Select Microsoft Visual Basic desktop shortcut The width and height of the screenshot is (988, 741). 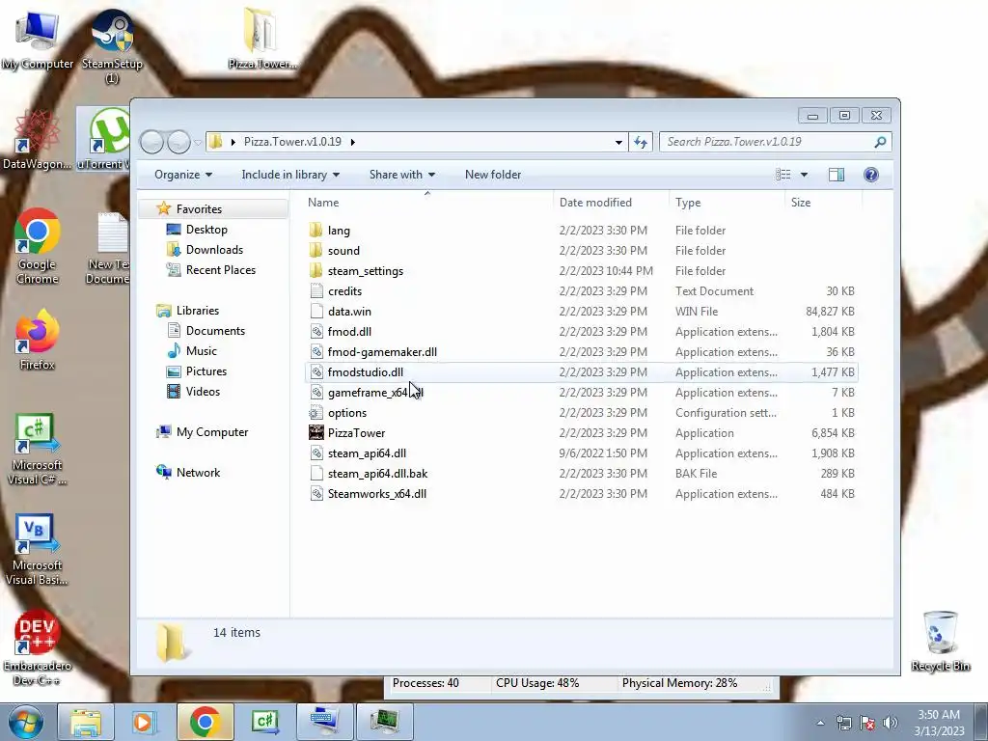click(x=37, y=549)
